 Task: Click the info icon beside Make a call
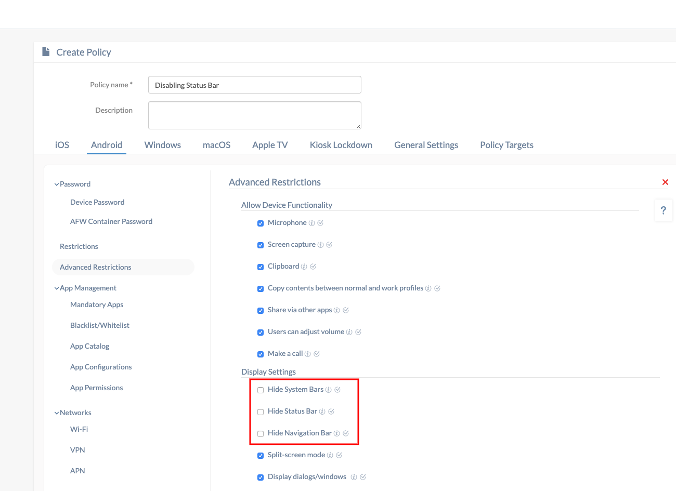308,354
